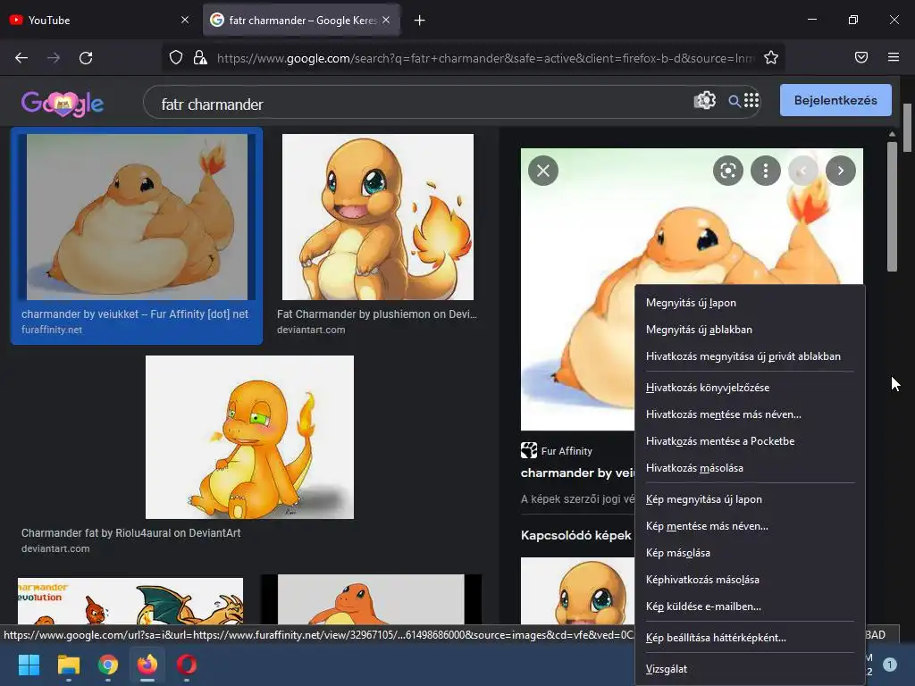Open Charmander fat by Riolu4aural link
Screen dimensions: 915x686
(x=130, y=533)
